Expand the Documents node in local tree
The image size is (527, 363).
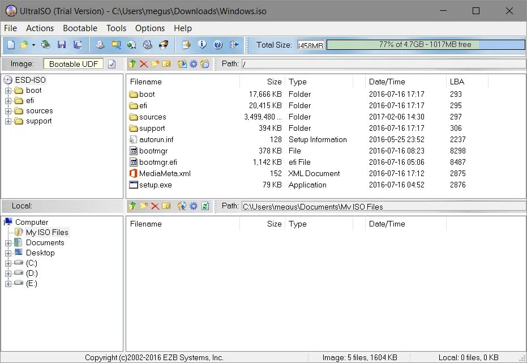[8, 243]
